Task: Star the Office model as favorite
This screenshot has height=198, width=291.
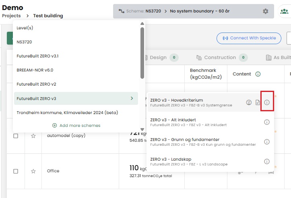Action: [x=33, y=171]
